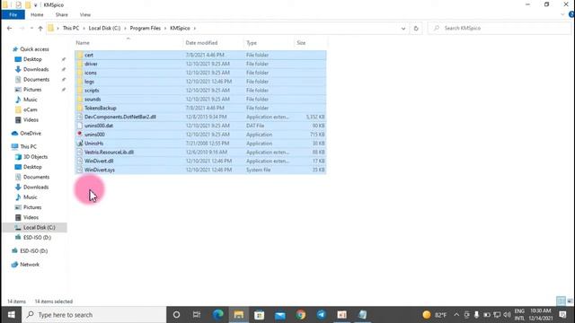Image resolution: width=575 pixels, height=323 pixels.
Task: Launch Google Chrome from taskbar
Action: point(301,315)
